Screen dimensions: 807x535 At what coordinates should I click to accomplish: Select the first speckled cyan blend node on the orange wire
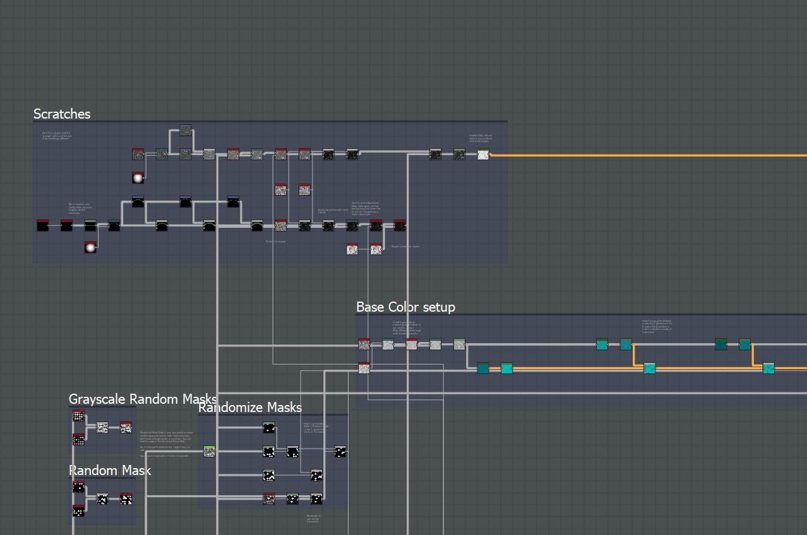pyautogui.click(x=649, y=368)
